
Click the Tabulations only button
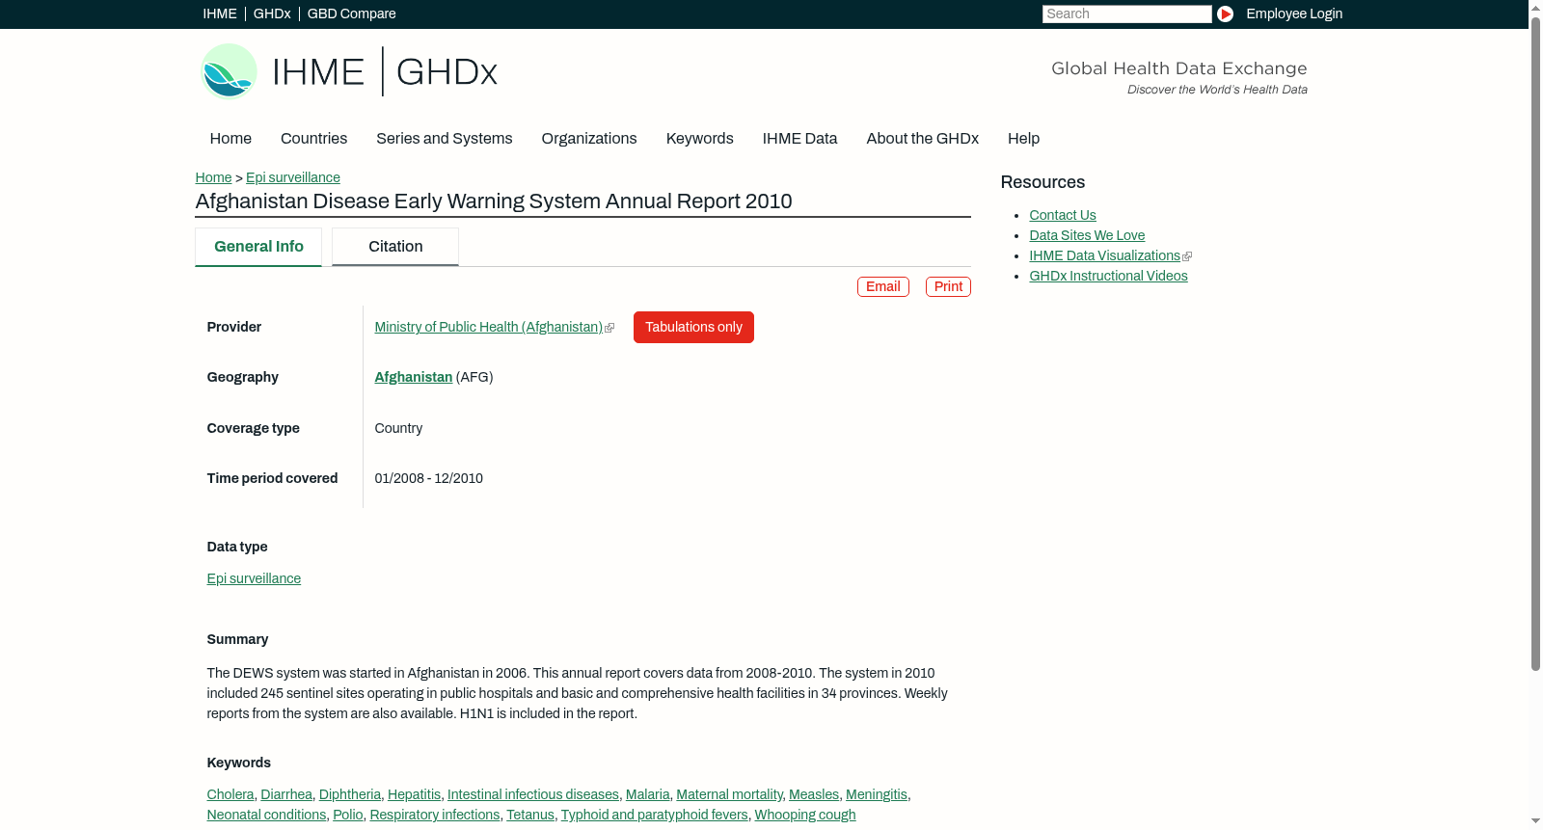tap(693, 327)
